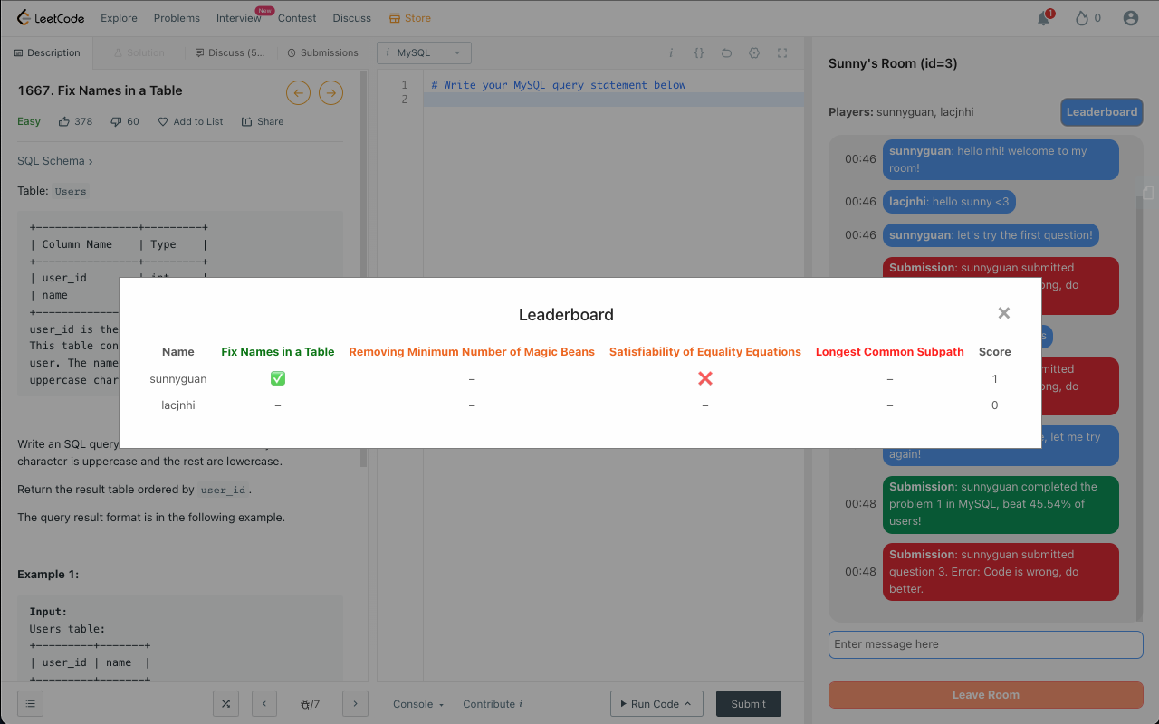Open the Problems menu item
This screenshot has height=724, width=1159.
tap(177, 18)
